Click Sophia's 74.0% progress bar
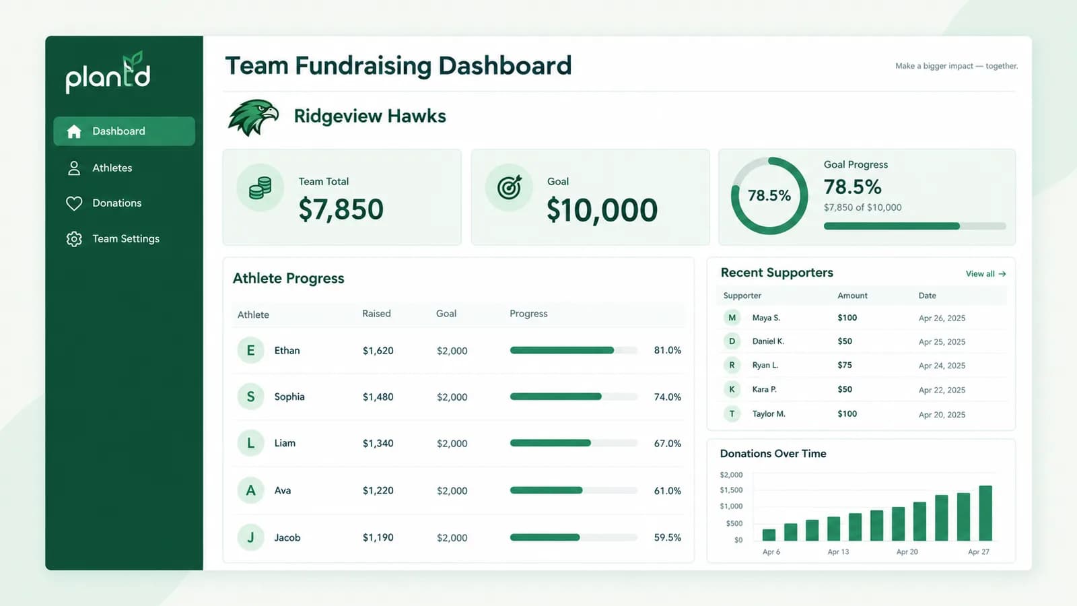Screen dimensions: 1077x606 574,397
